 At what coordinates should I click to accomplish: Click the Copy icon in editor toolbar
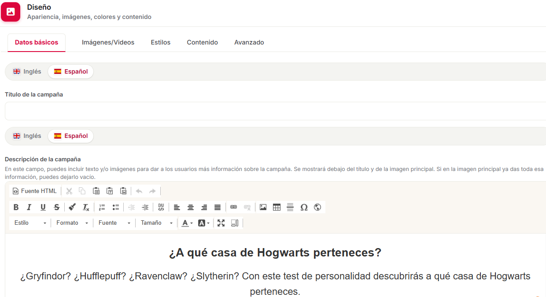click(82, 191)
